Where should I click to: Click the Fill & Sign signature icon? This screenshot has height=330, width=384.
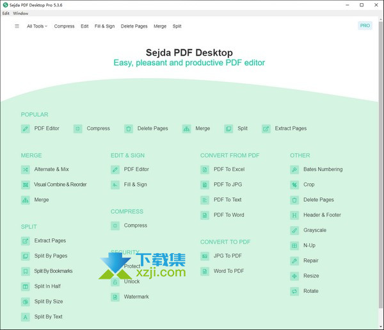(115, 185)
